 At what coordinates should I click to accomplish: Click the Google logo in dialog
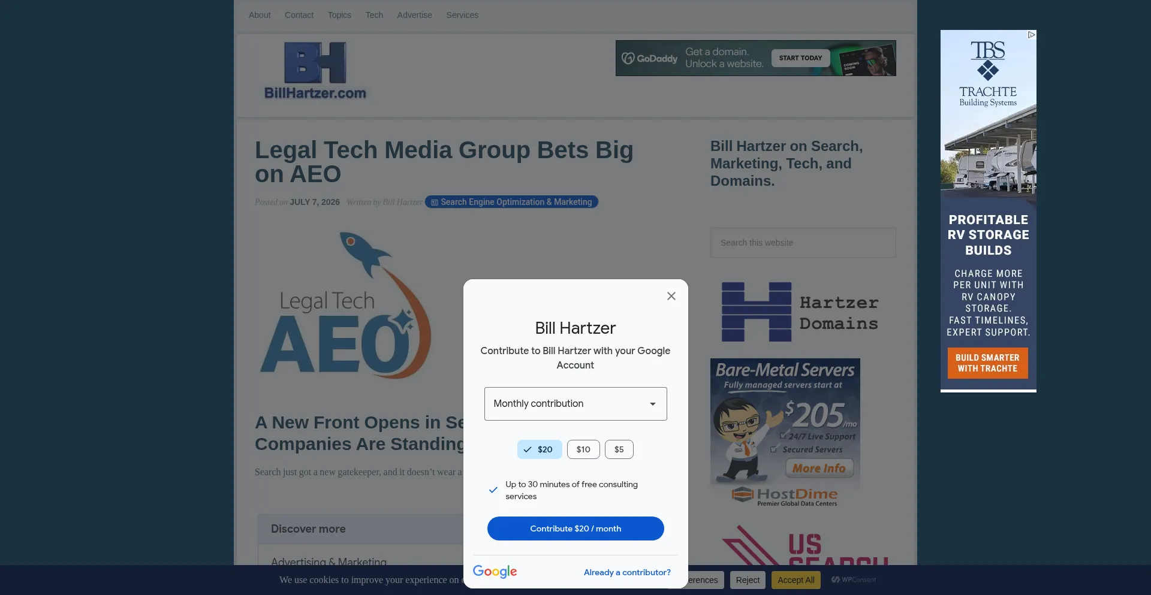click(495, 572)
